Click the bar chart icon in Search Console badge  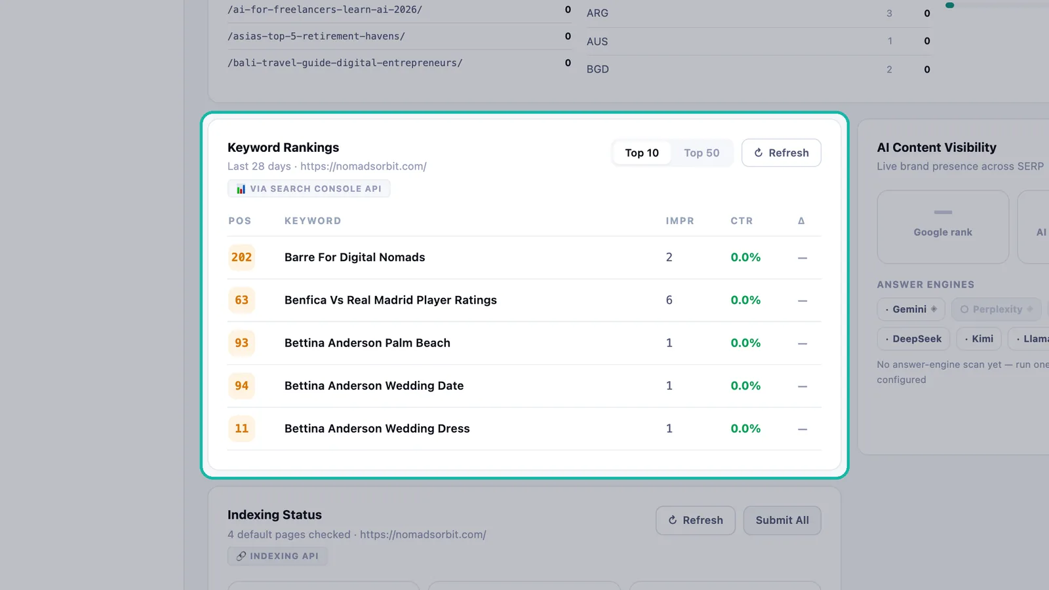pyautogui.click(x=241, y=189)
